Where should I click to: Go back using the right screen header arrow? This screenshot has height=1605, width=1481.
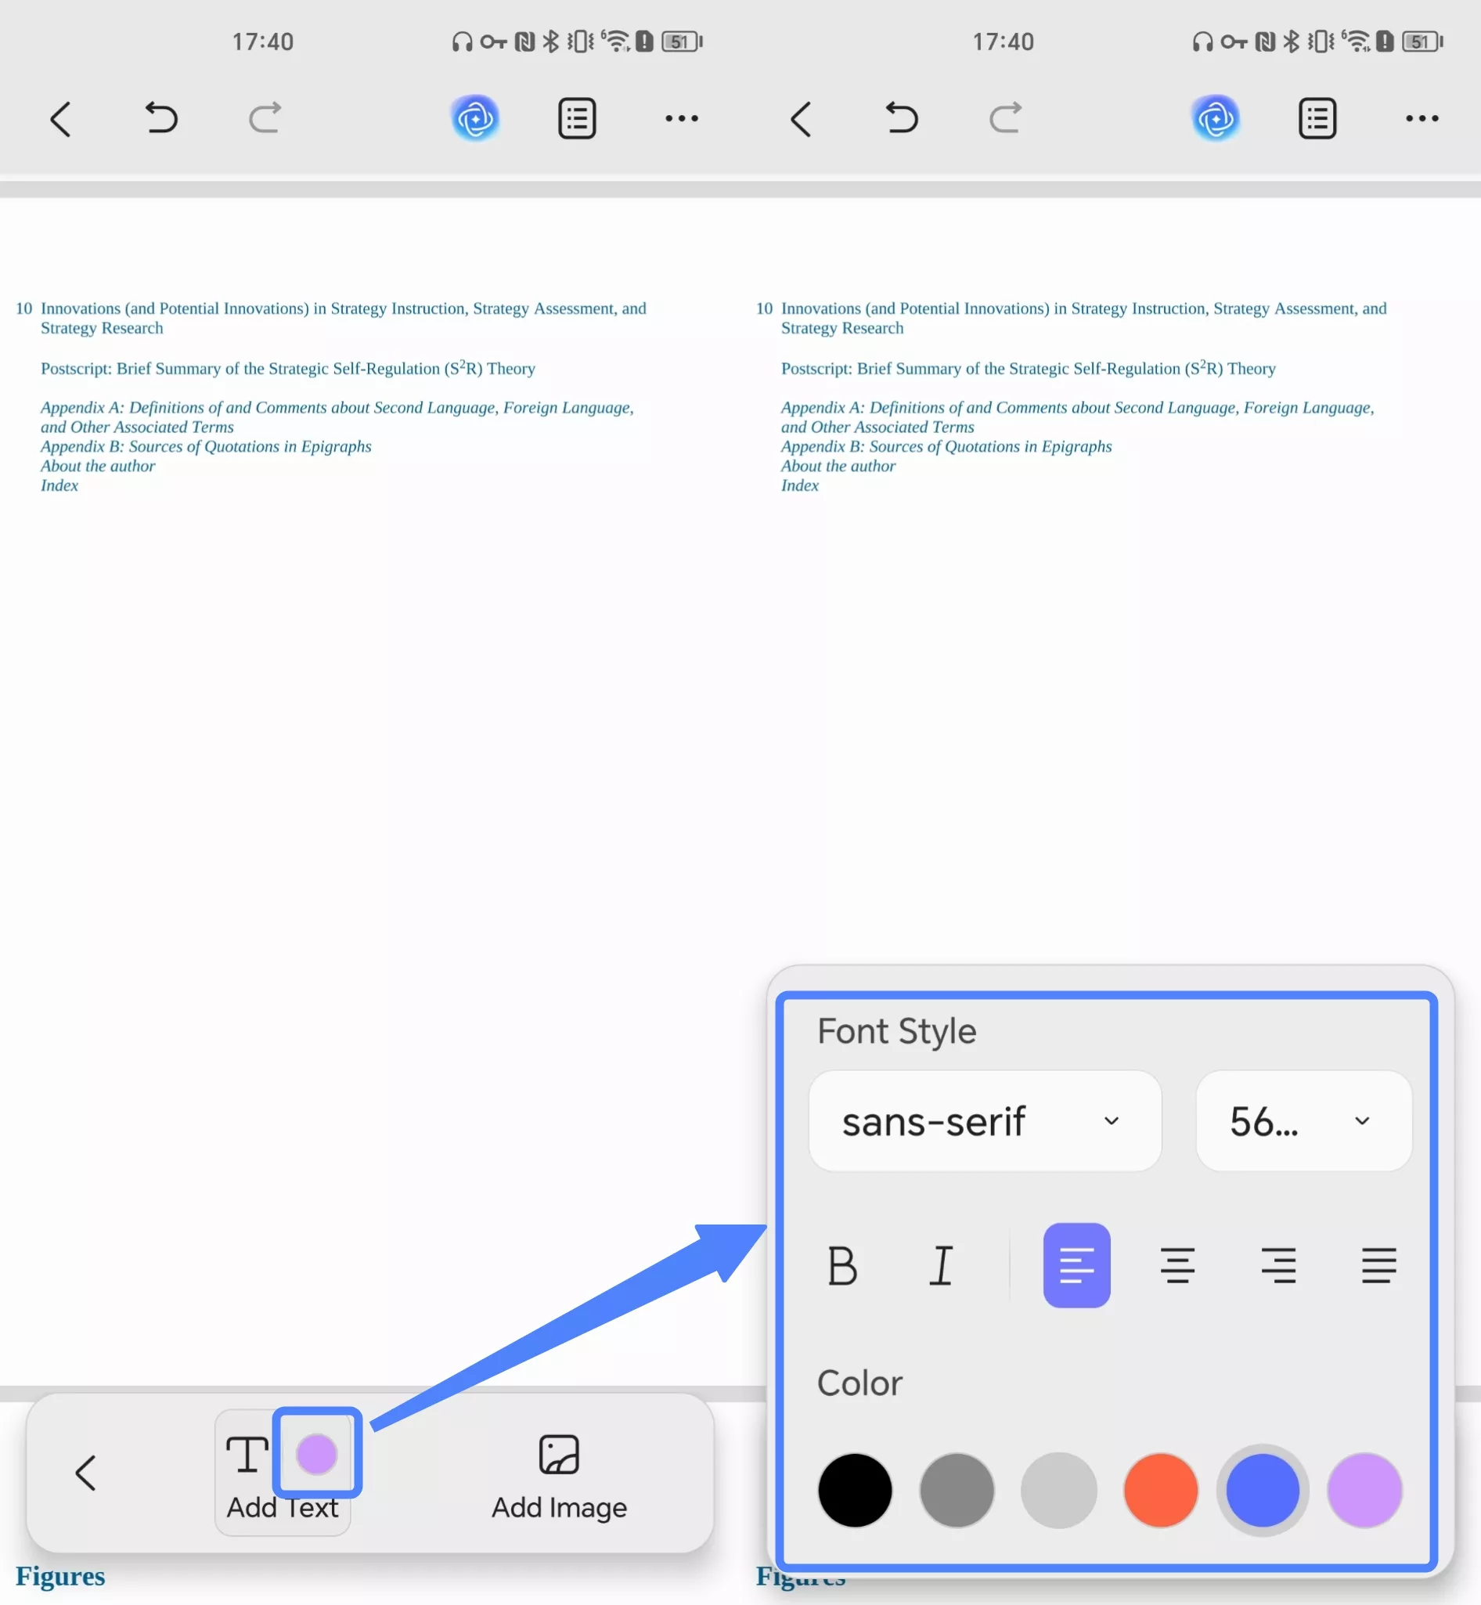click(802, 119)
